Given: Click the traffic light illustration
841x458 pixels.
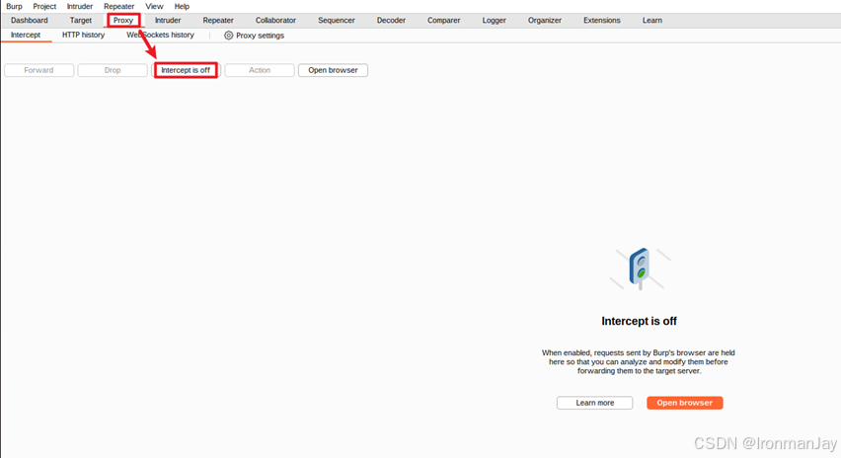Looking at the screenshot, I should pos(640,268).
